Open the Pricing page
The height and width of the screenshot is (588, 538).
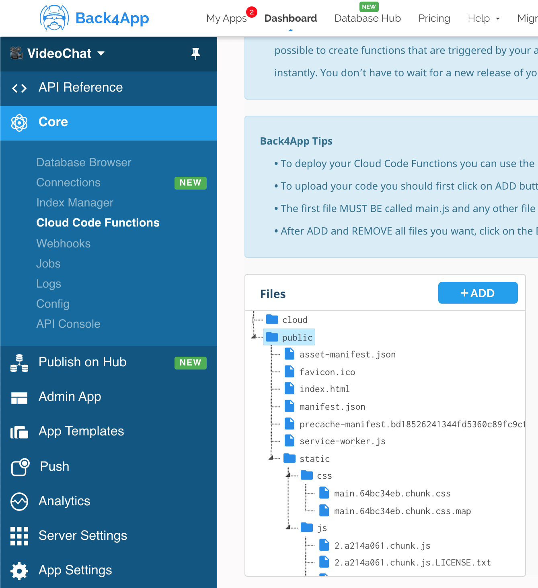click(x=434, y=18)
